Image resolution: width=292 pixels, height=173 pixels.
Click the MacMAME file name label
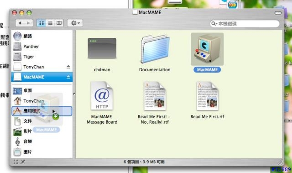click(207, 70)
